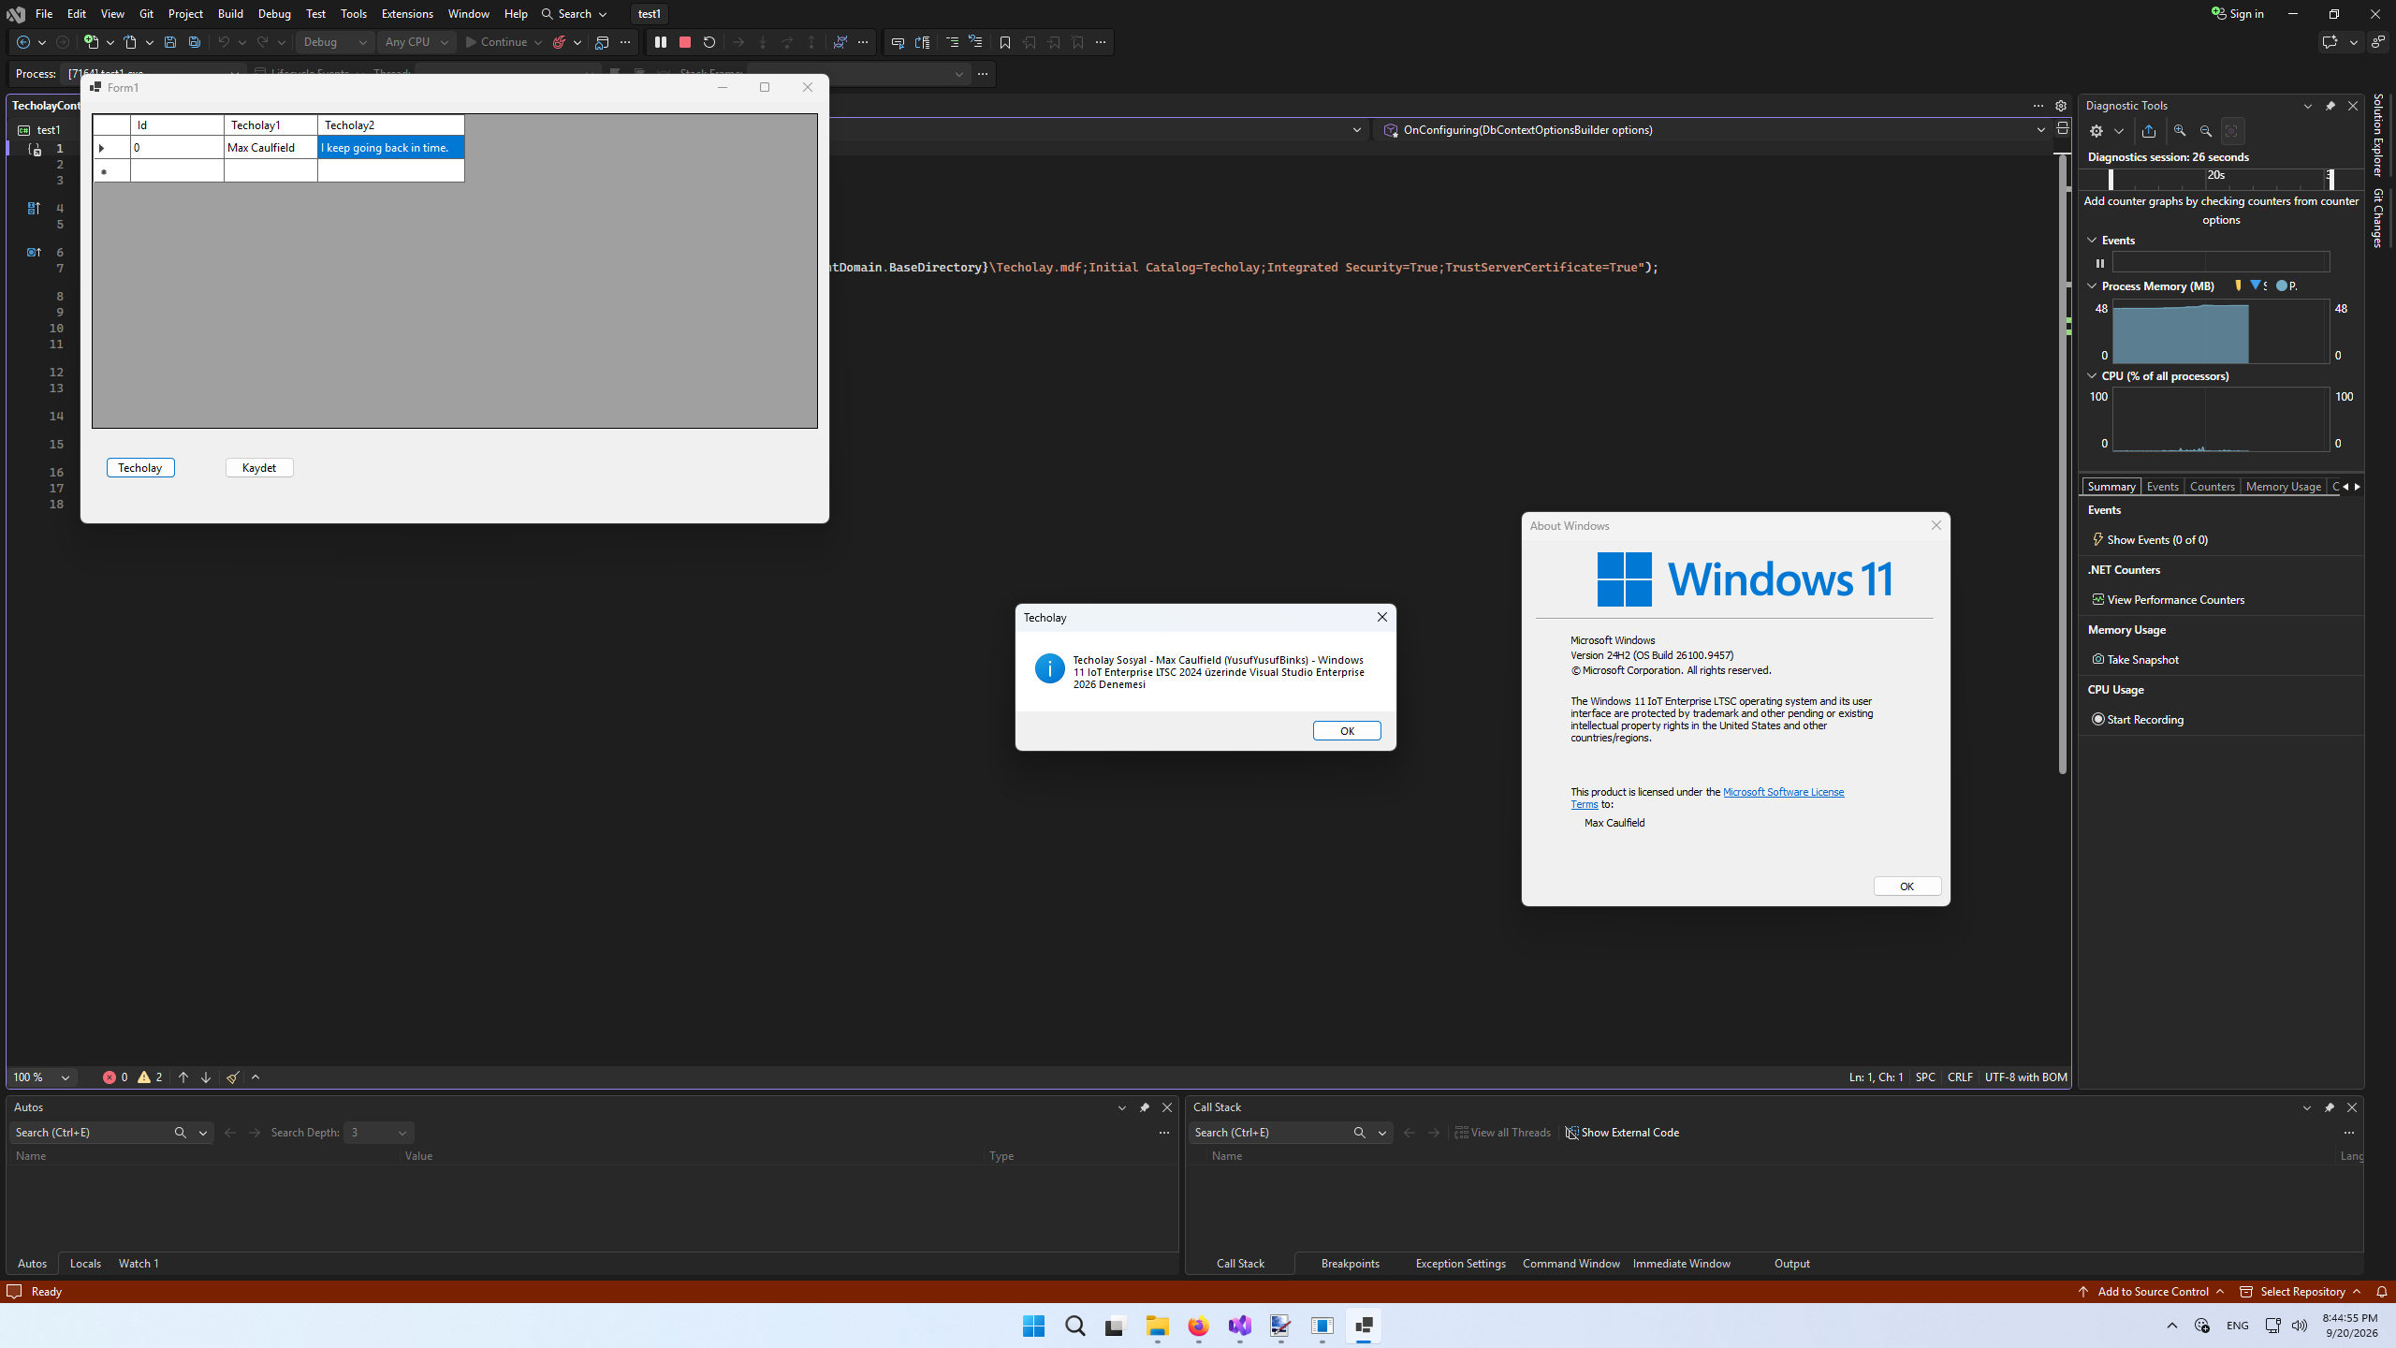Click the code editor vertical scrollbar
The width and height of the screenshot is (2396, 1348).
(x=2062, y=463)
